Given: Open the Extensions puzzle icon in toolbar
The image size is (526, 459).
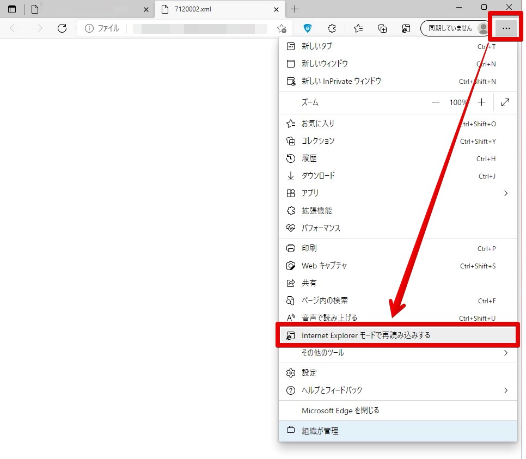Looking at the screenshot, I should (332, 28).
